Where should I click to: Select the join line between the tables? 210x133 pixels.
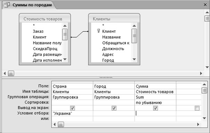[x=79, y=34]
